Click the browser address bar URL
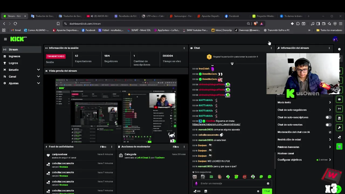 pos(85,24)
